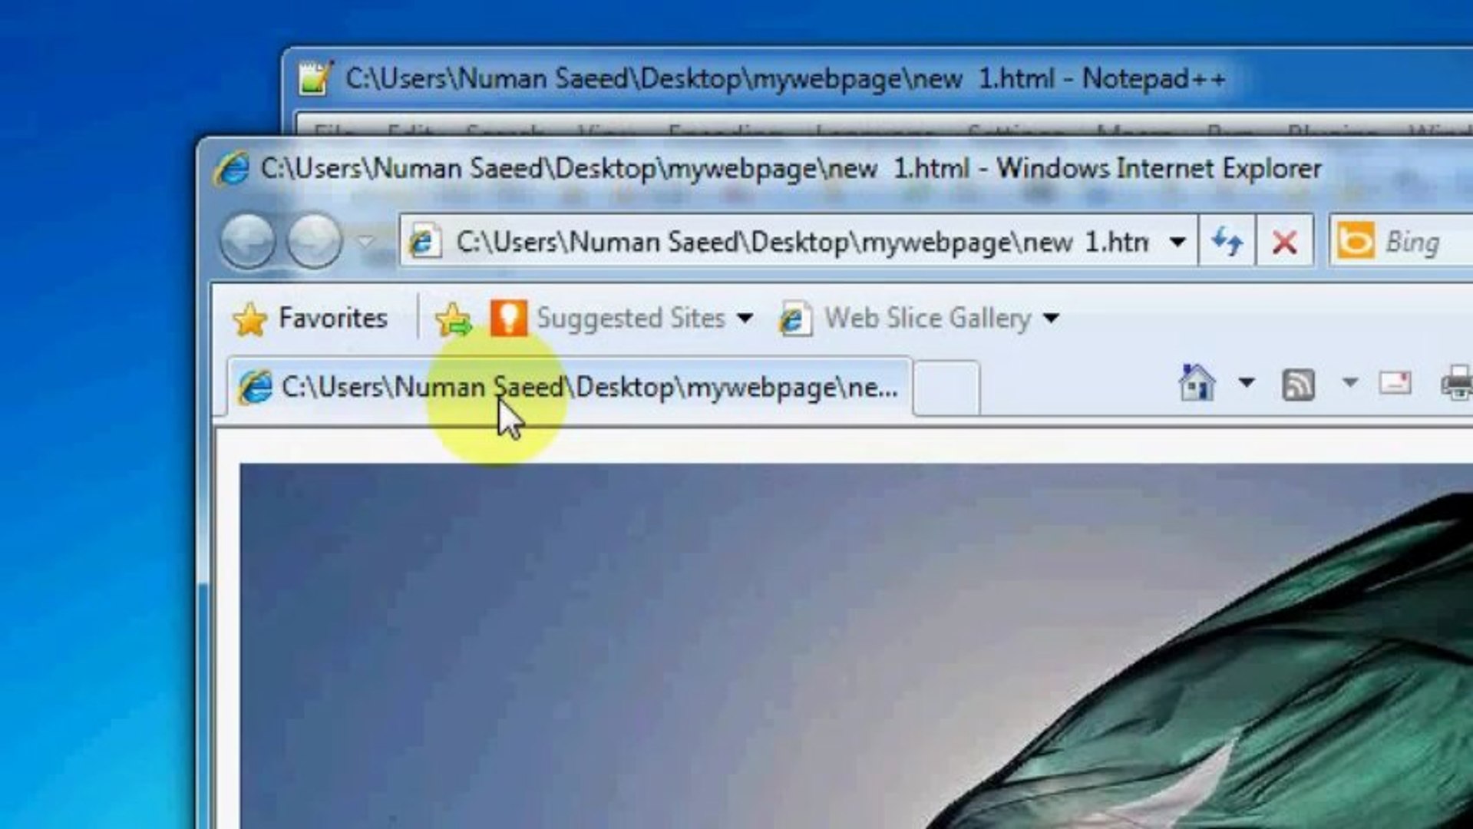The height and width of the screenshot is (829, 1473).
Task: Expand the Suggested Sites dropdown arrow
Action: (x=745, y=318)
